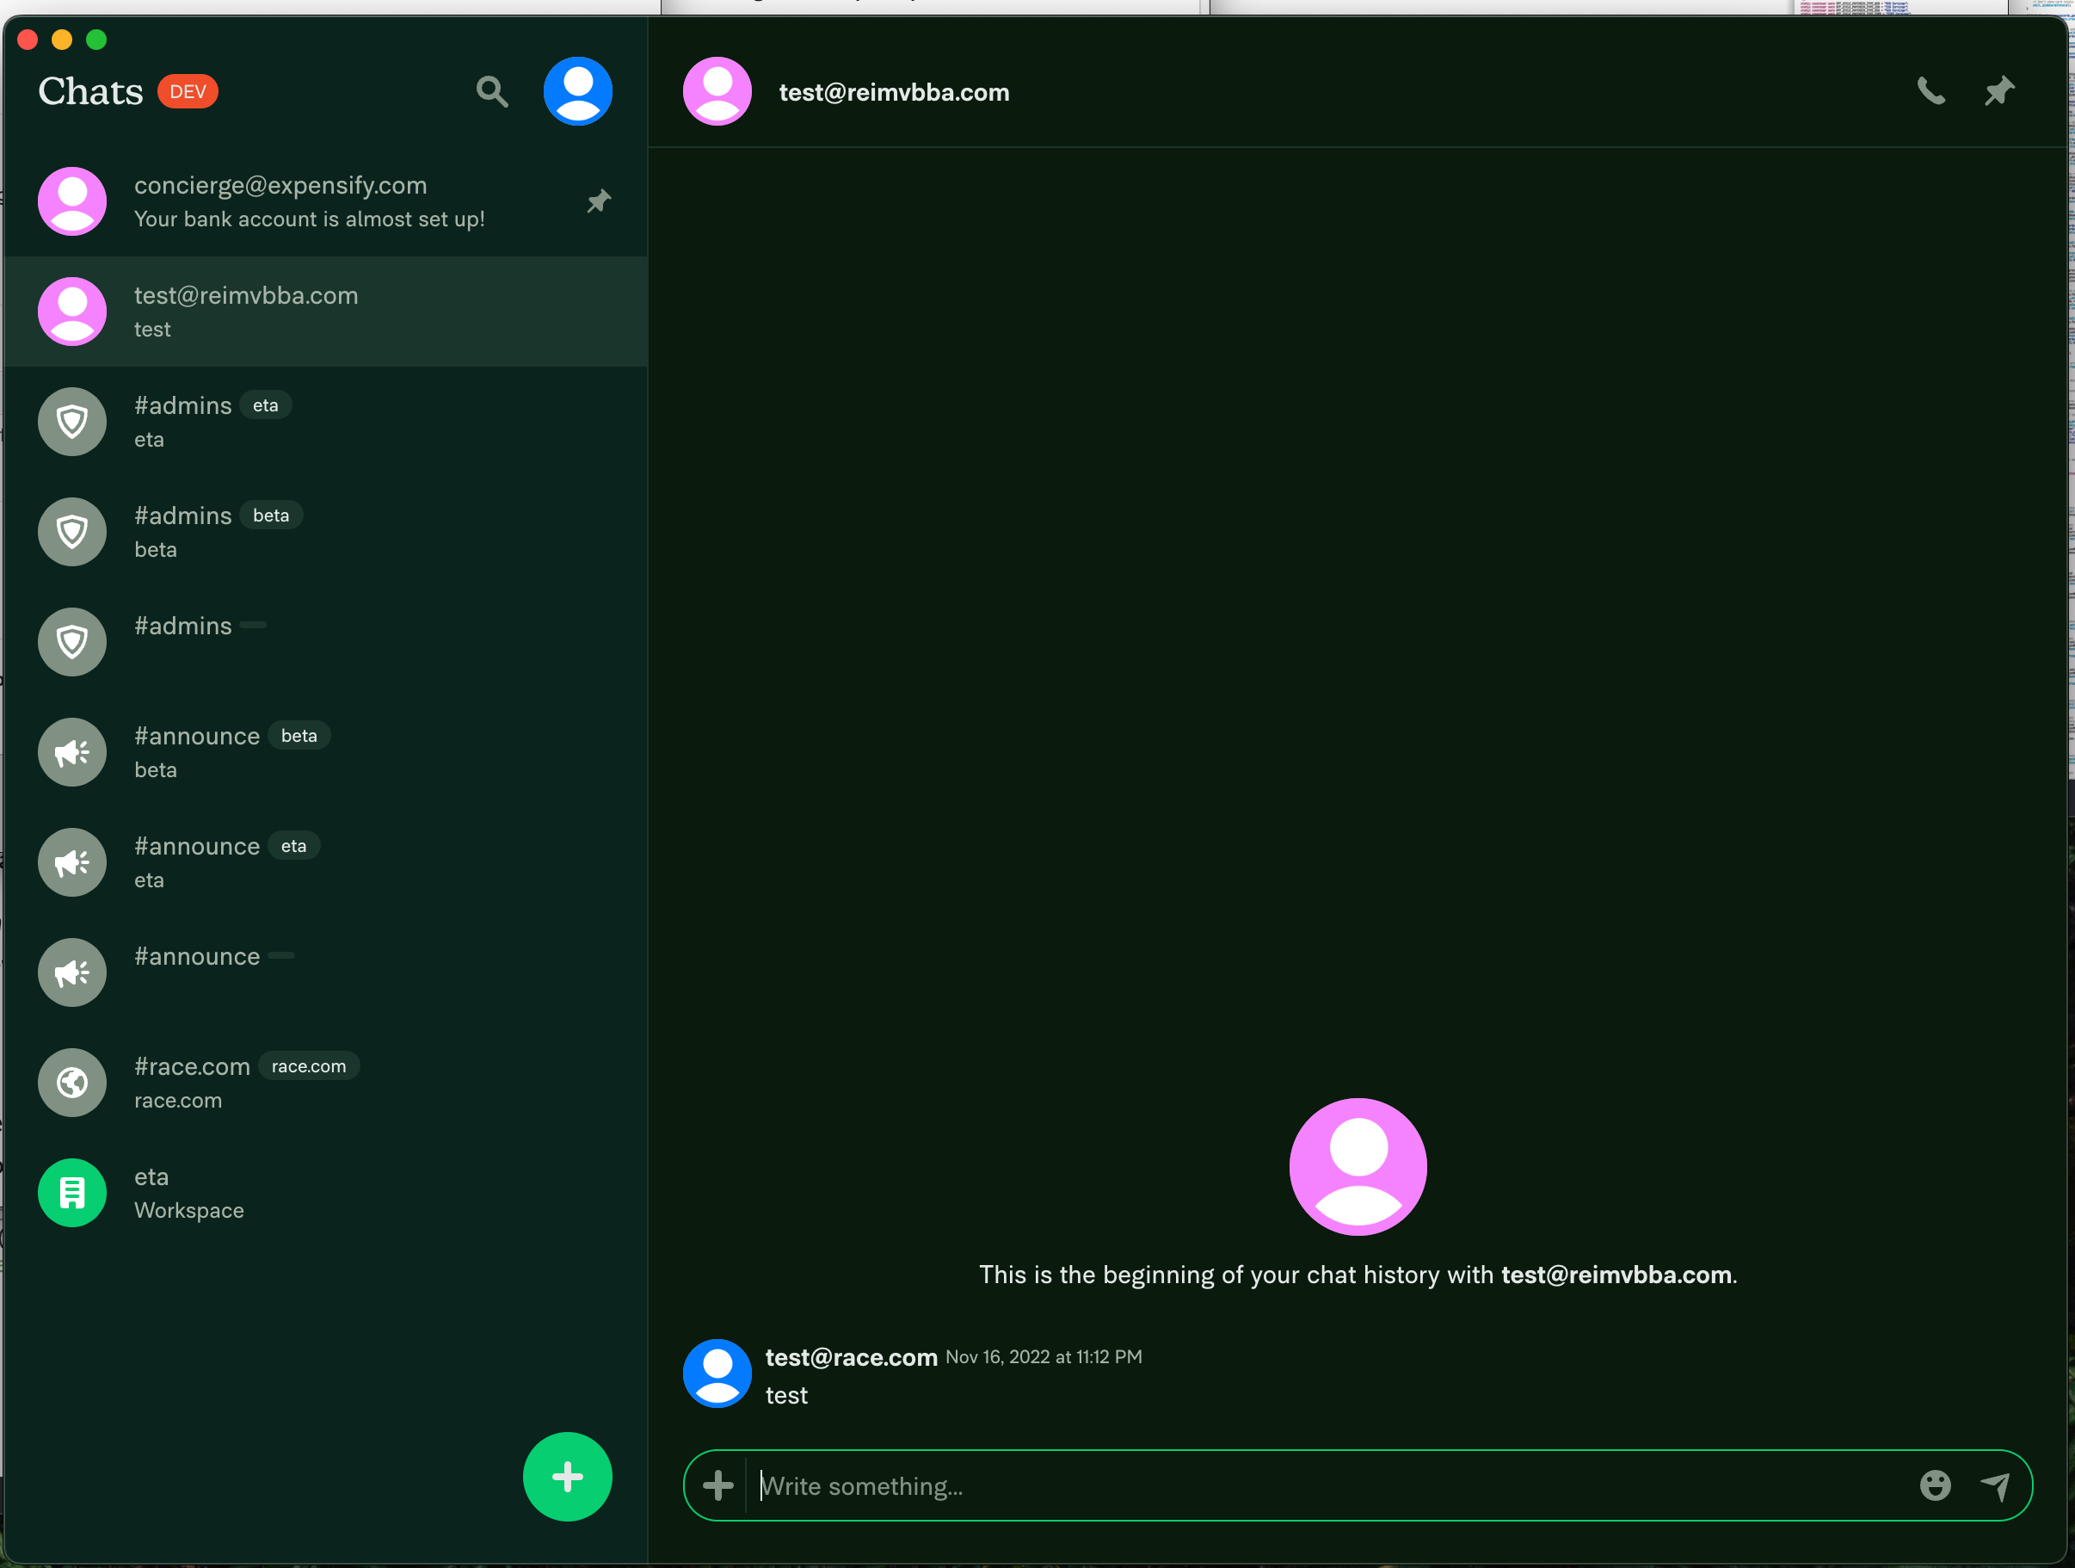Click the green workspace icon for eta

click(72, 1192)
